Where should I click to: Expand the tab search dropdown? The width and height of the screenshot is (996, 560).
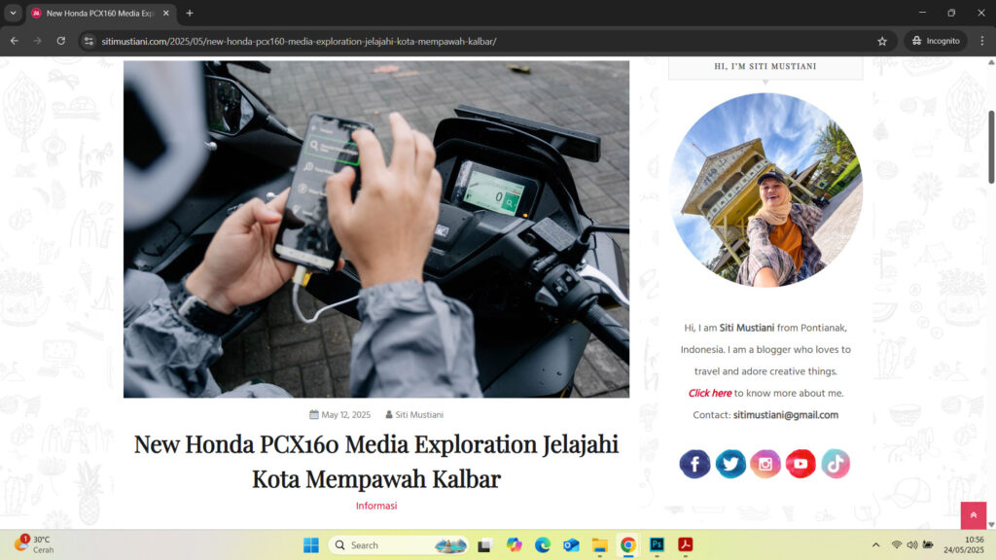13,13
